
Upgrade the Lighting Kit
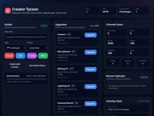tap(91, 86)
